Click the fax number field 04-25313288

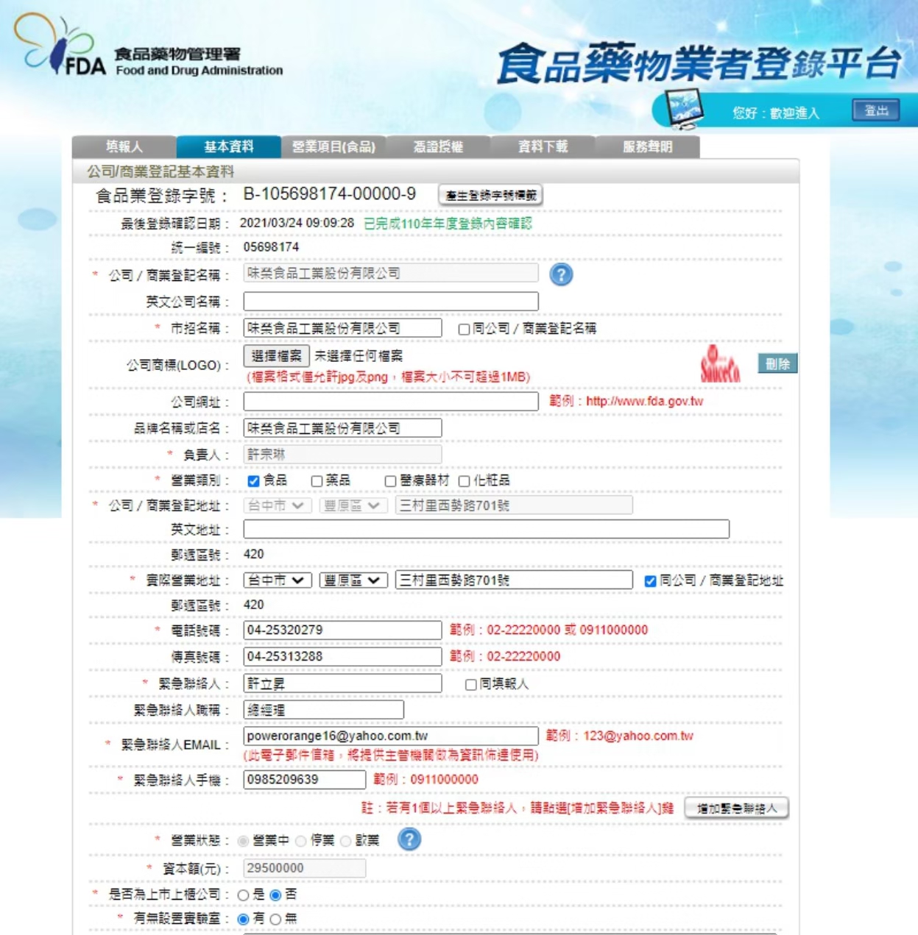point(342,657)
